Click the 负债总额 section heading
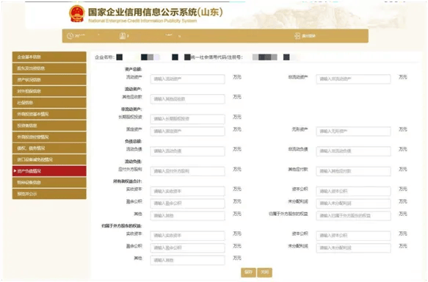 [x=134, y=142]
